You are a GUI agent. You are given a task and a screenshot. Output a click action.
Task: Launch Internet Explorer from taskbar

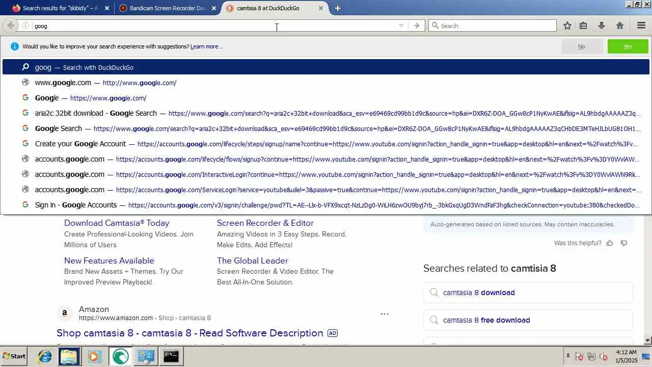click(45, 356)
